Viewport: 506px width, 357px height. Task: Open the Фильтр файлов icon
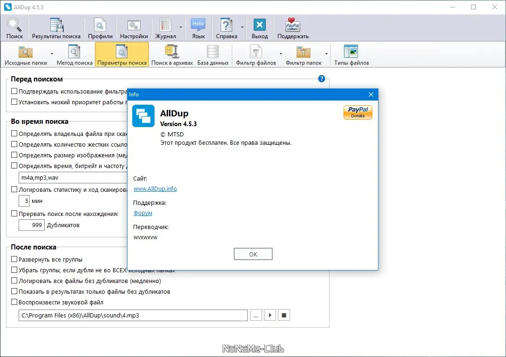[x=256, y=52]
